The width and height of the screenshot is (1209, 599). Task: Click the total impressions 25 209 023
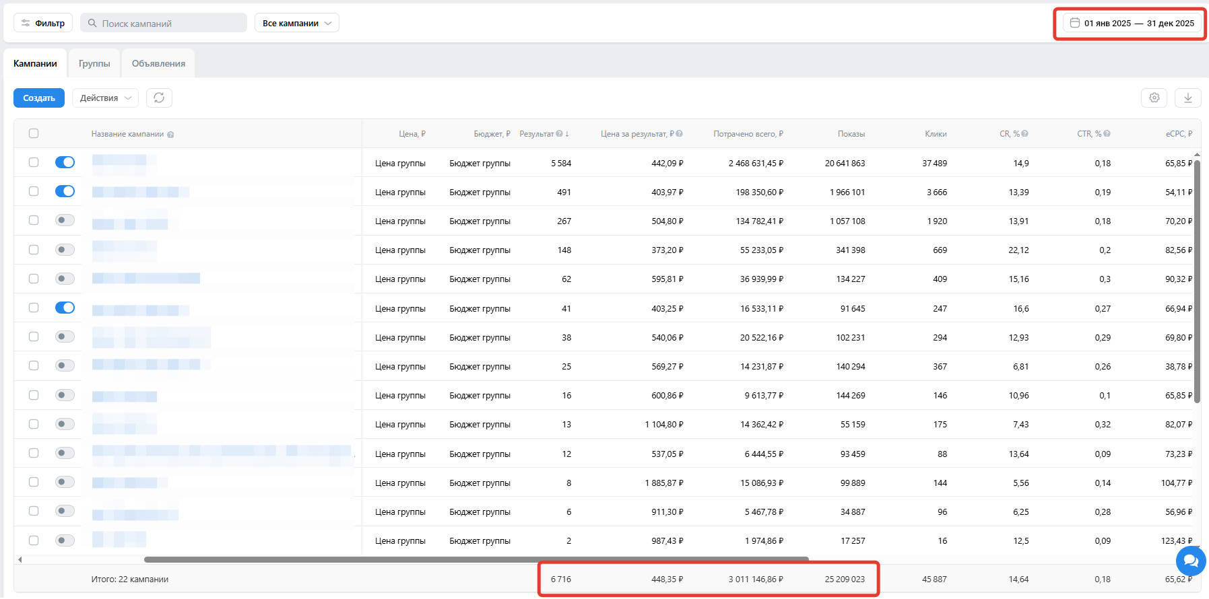[x=845, y=579]
